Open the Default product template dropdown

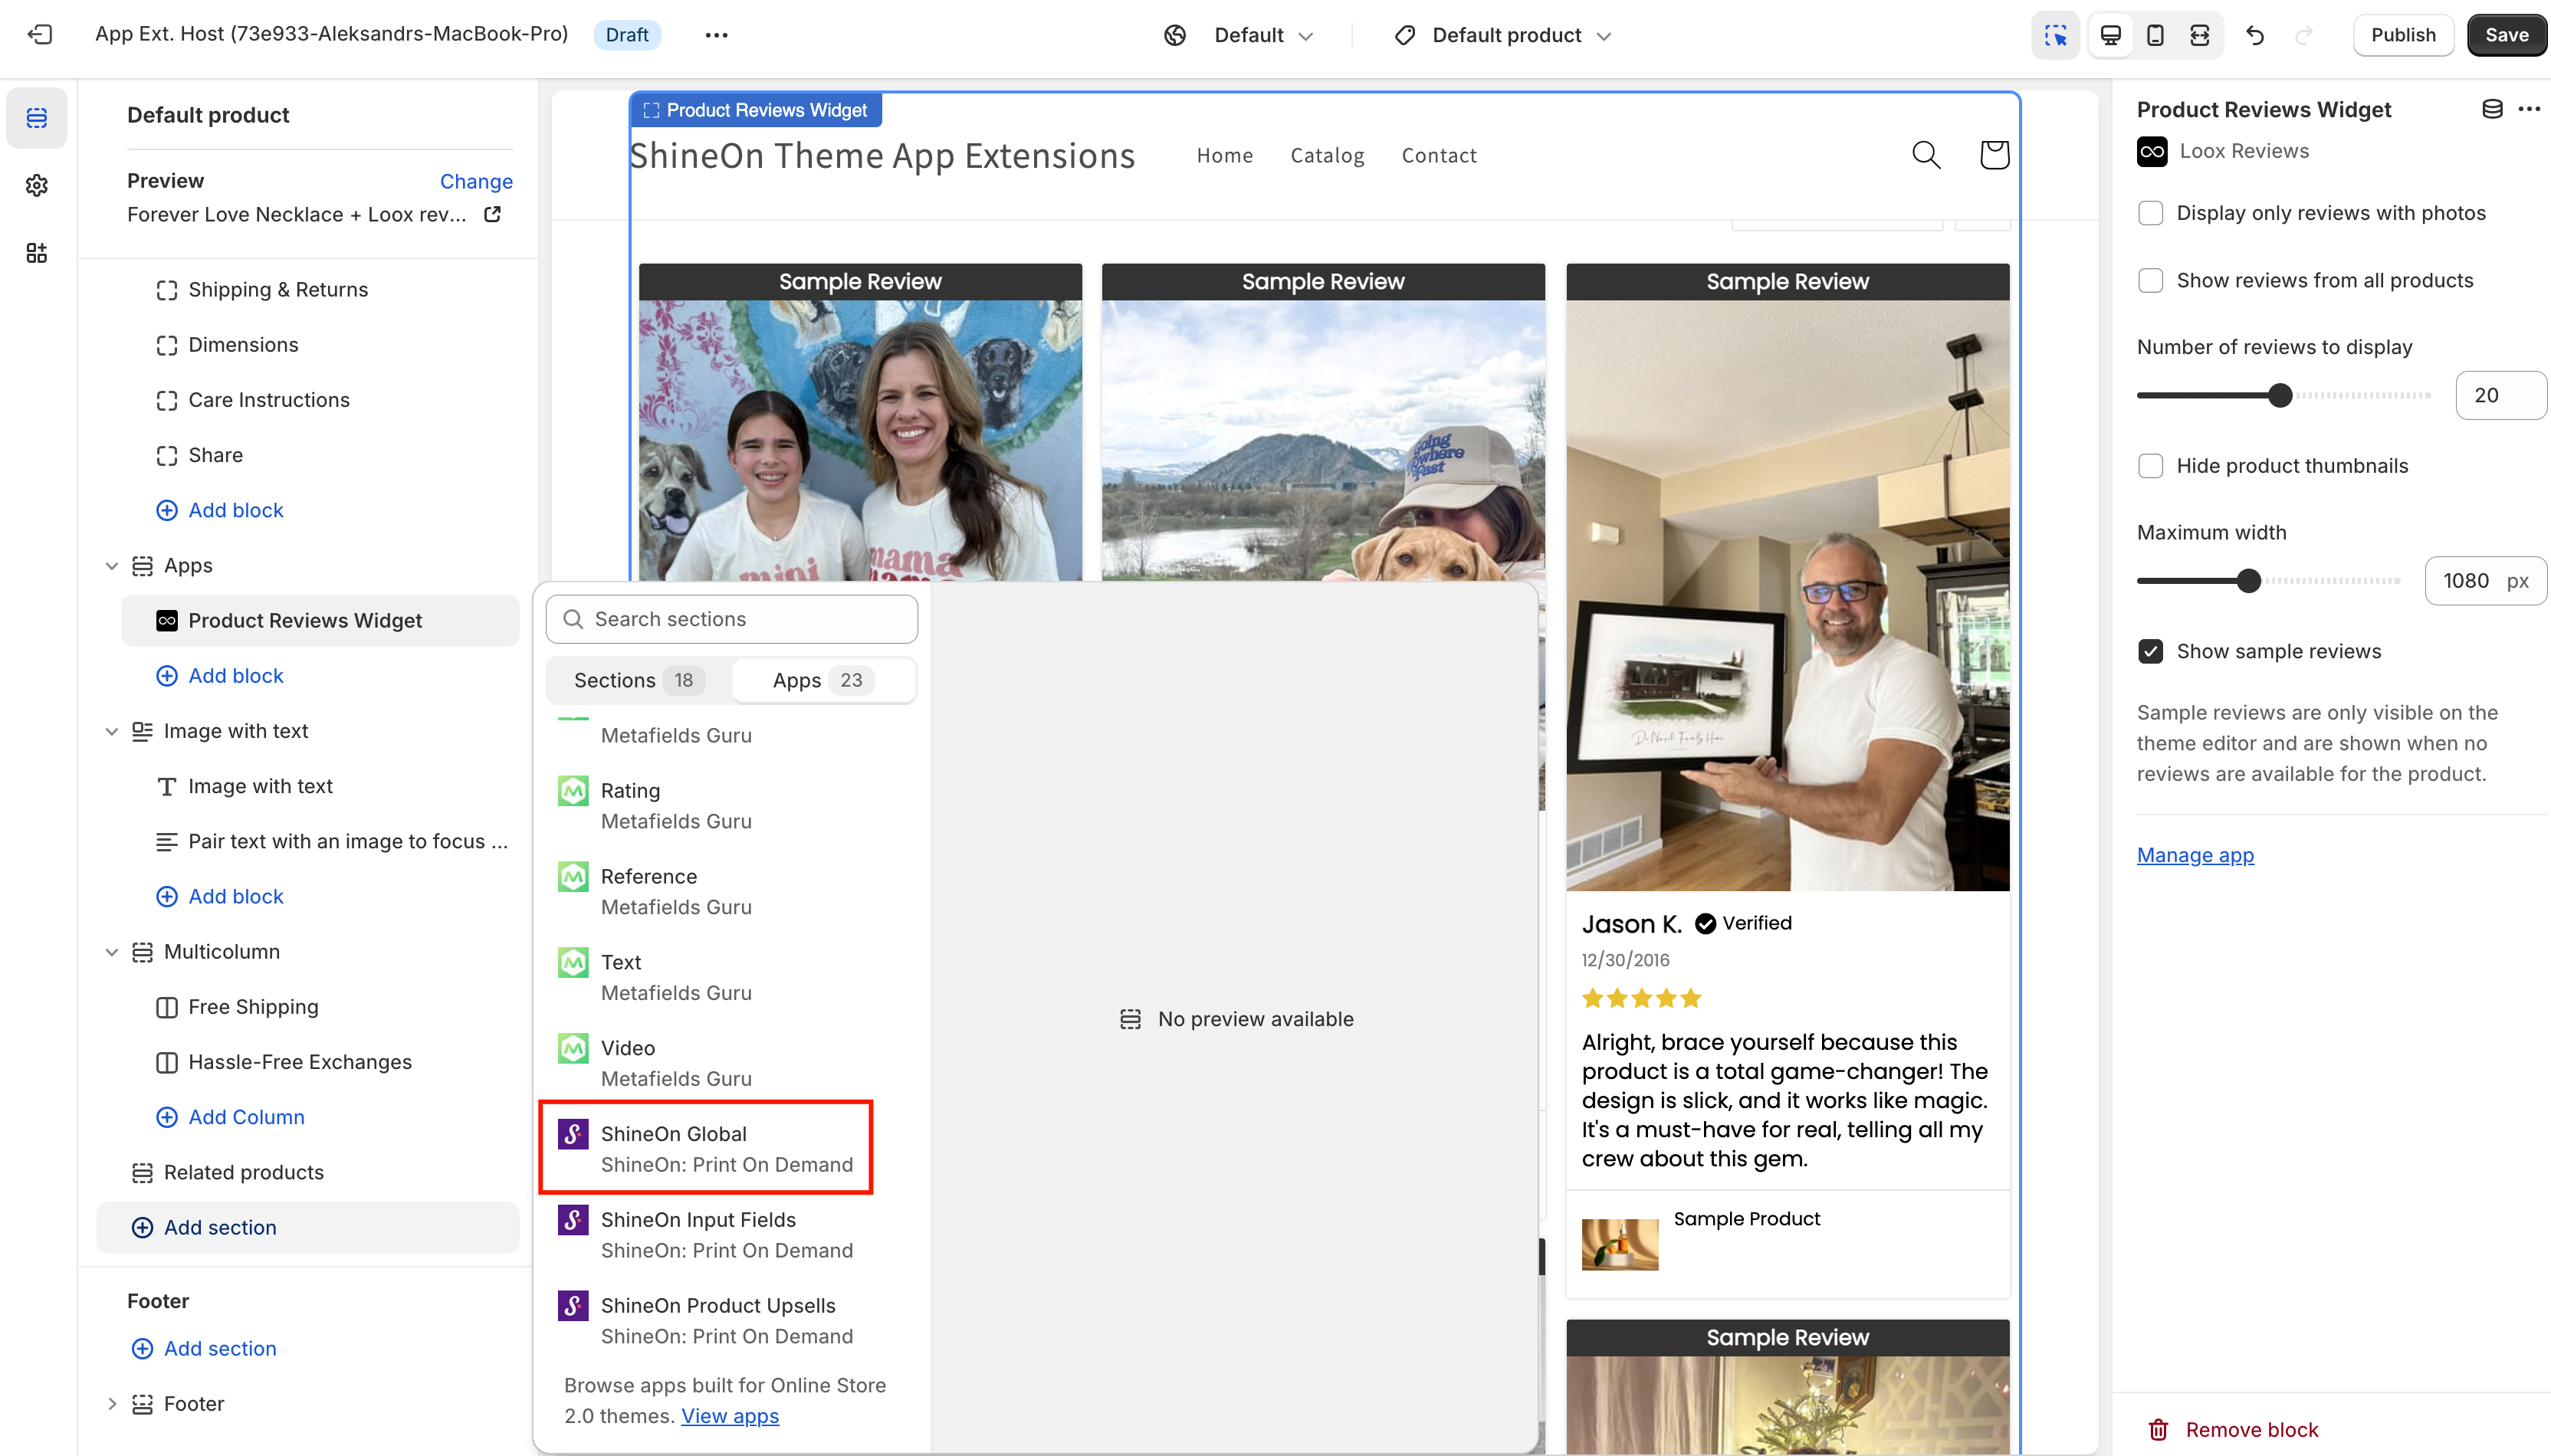pyautogui.click(x=1502, y=35)
